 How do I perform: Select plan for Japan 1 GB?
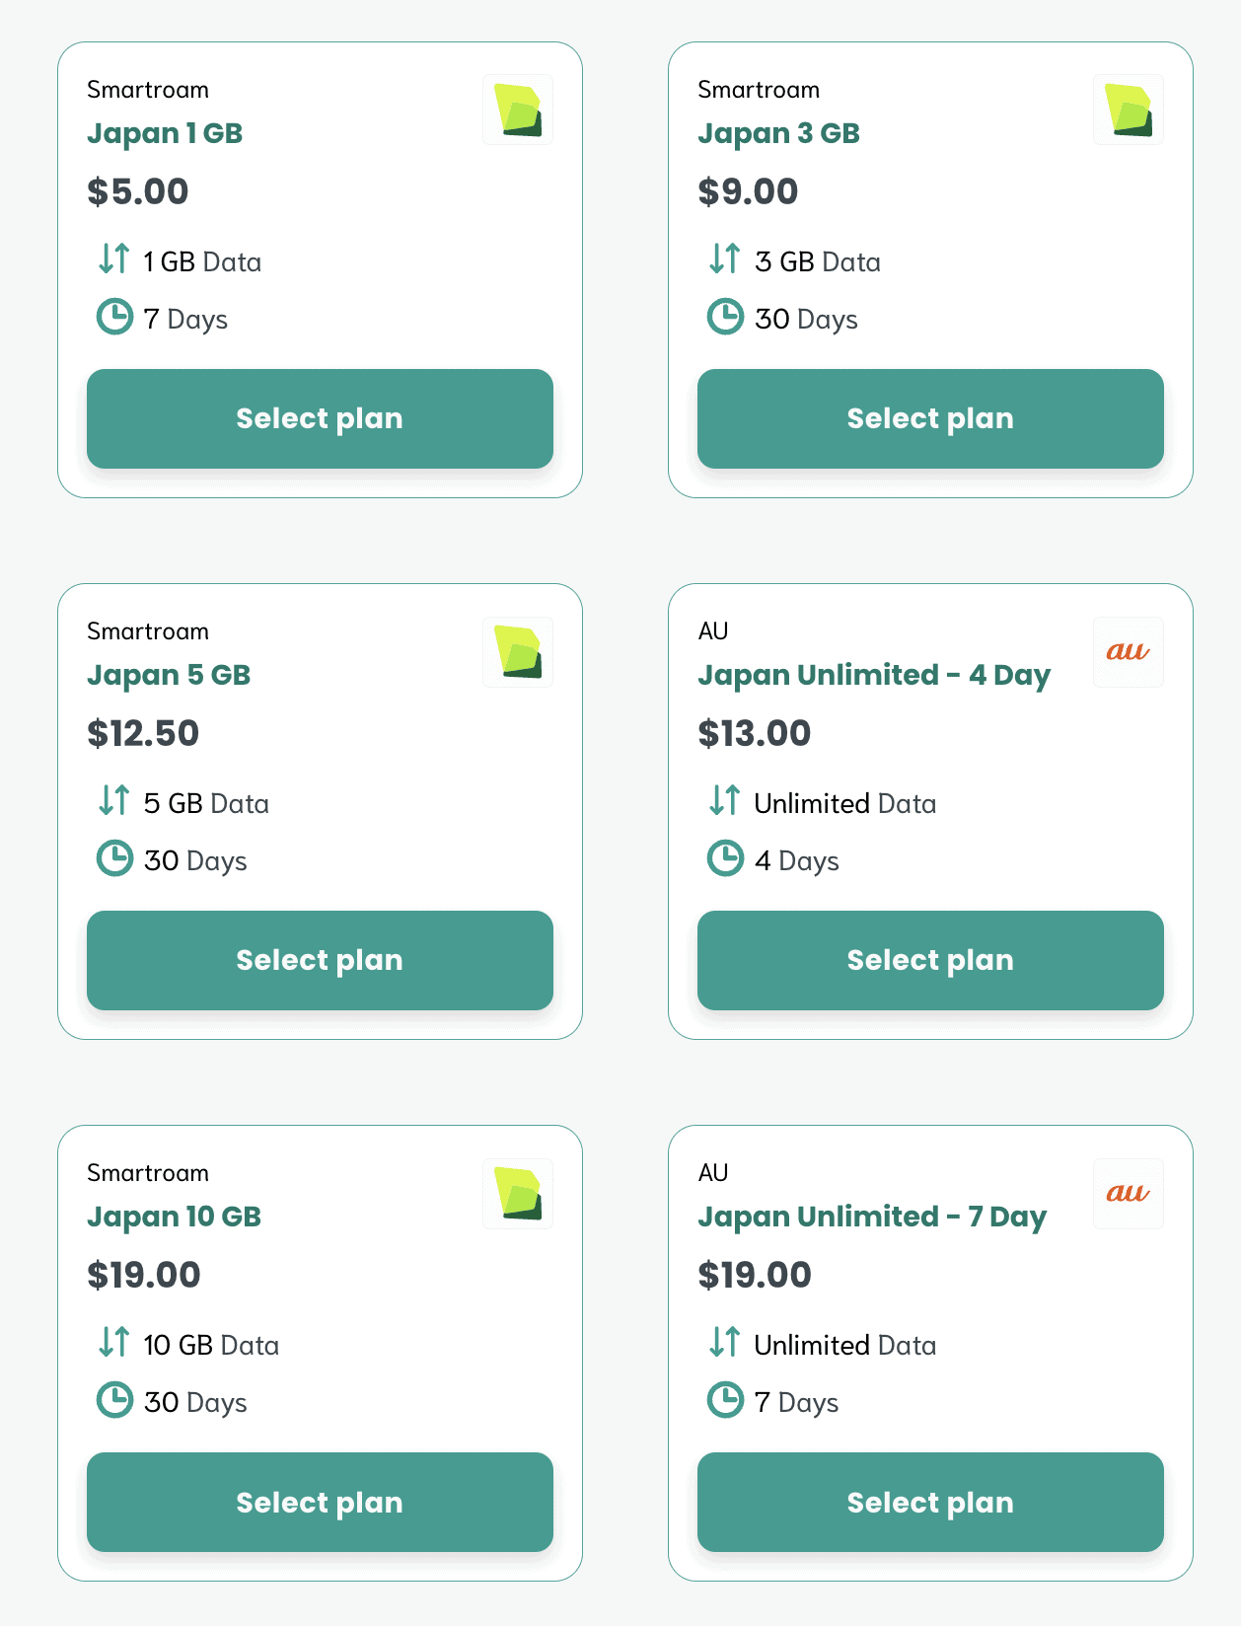coord(320,418)
